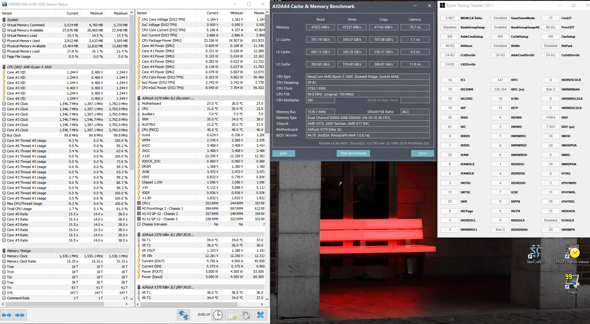Click the ASRock X370 Killer SLI (Nuvoton) section icon
The width and height of the screenshot is (590, 324).
pyautogui.click(x=139, y=98)
